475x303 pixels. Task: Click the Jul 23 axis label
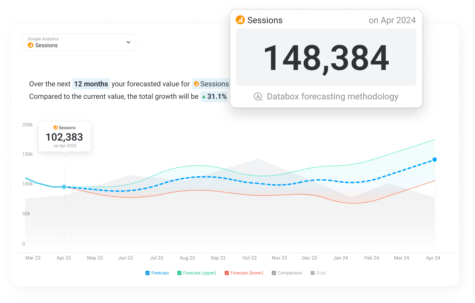tap(156, 258)
